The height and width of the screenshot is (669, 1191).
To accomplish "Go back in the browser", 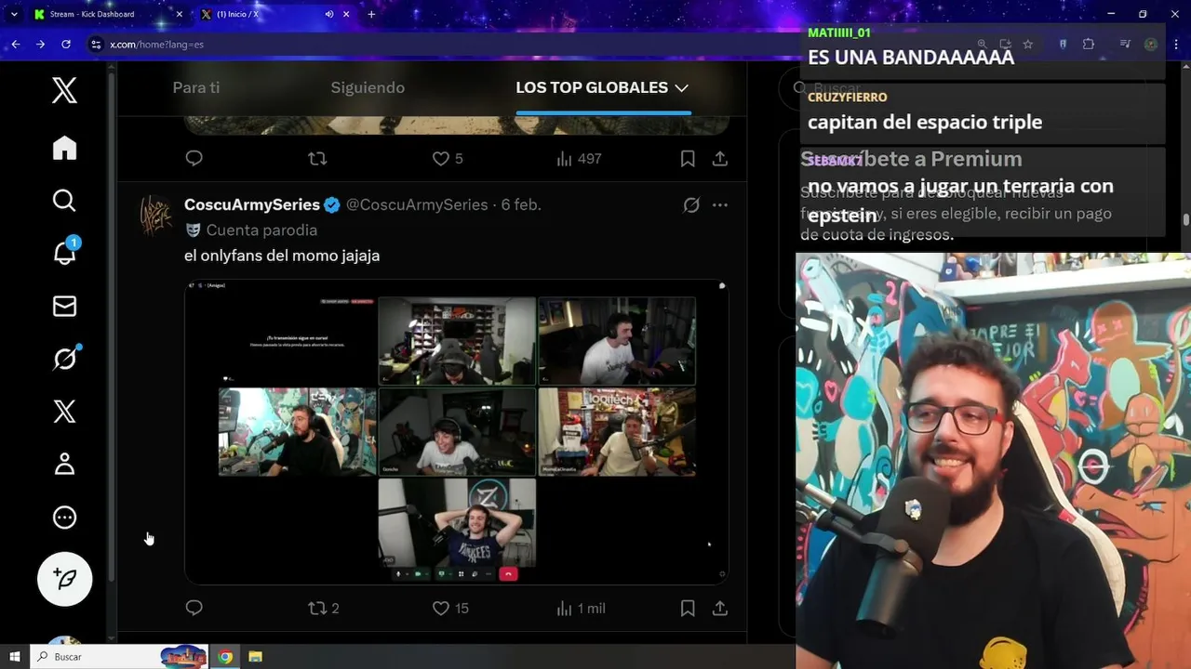I will 15,44.
